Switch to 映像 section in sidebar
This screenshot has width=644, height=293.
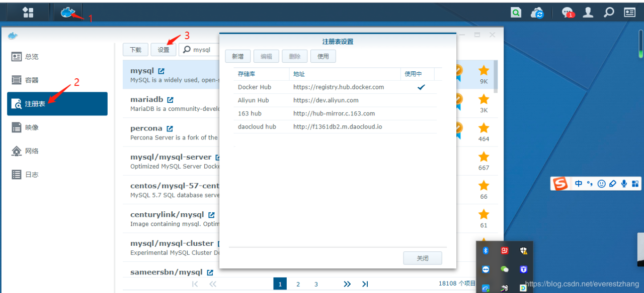(x=57, y=127)
